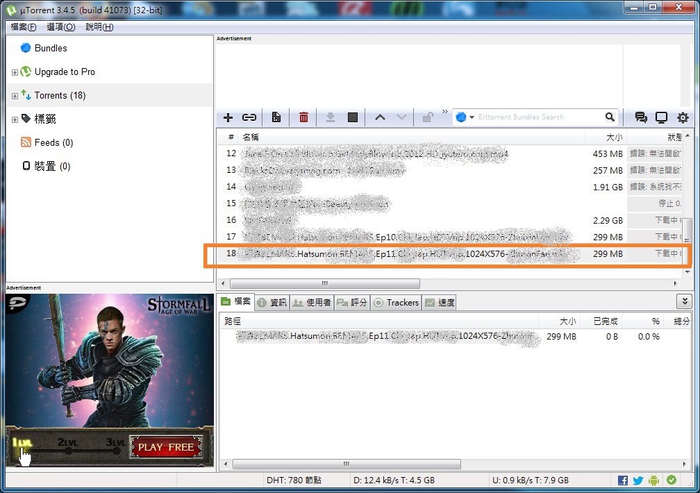Sort torrents by # column header
Viewport: 700px width, 493px height.
tap(231, 137)
